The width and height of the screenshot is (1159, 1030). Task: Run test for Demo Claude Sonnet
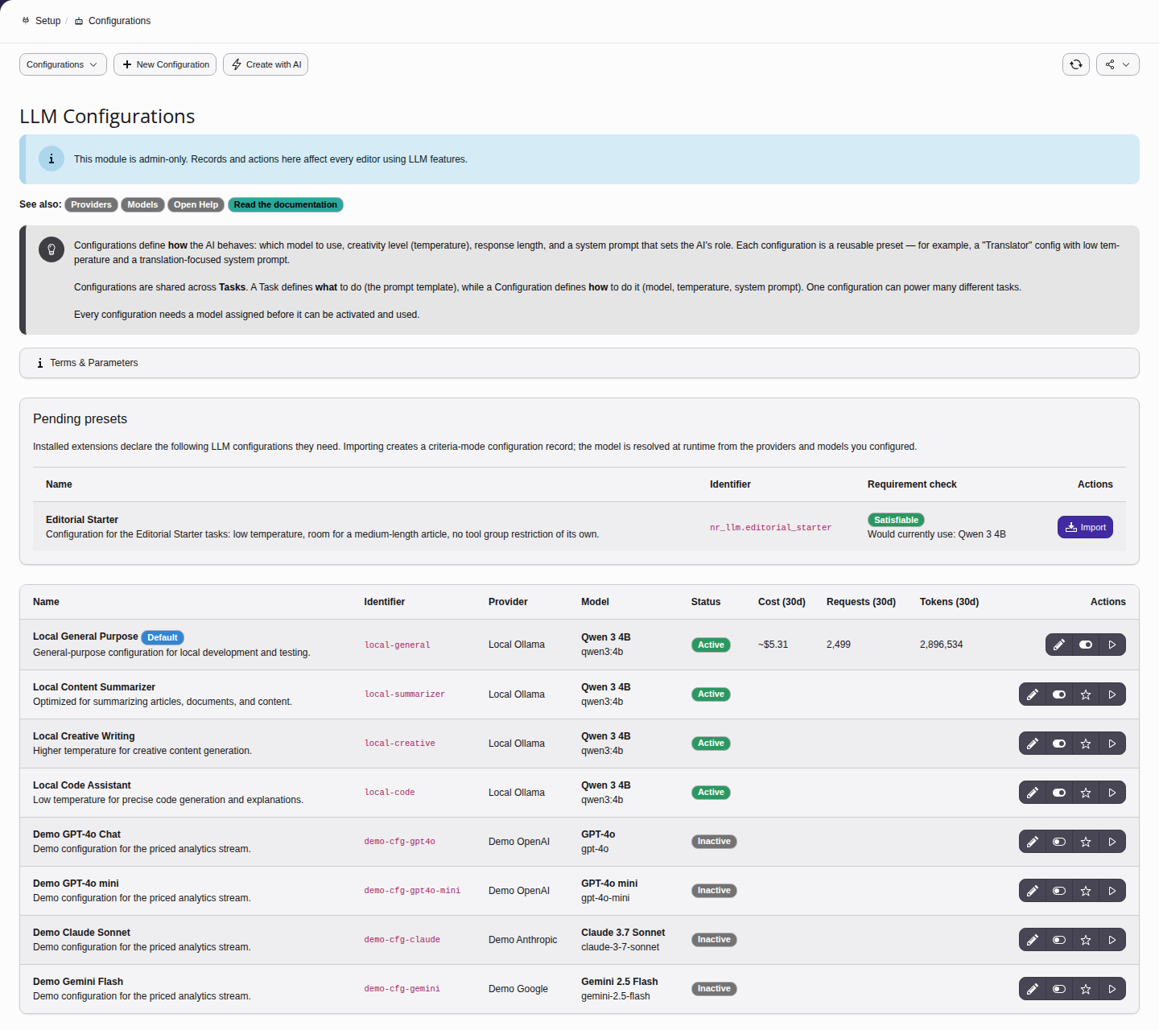point(1112,940)
